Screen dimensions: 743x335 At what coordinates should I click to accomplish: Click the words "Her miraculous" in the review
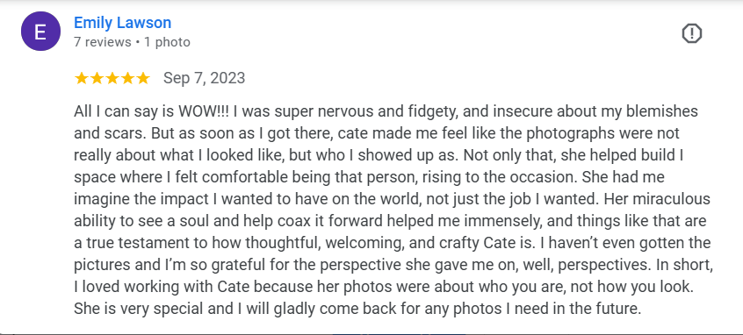pyautogui.click(x=657, y=199)
